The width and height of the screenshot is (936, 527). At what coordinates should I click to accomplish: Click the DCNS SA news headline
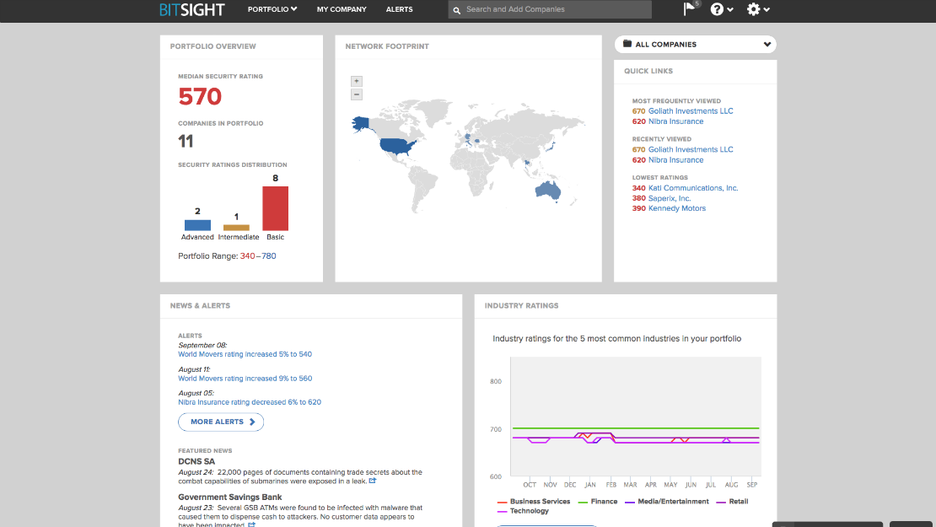point(196,461)
